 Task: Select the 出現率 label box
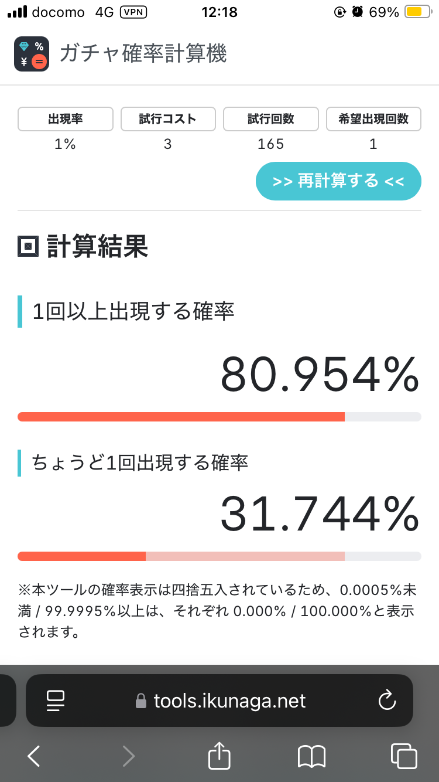click(66, 119)
